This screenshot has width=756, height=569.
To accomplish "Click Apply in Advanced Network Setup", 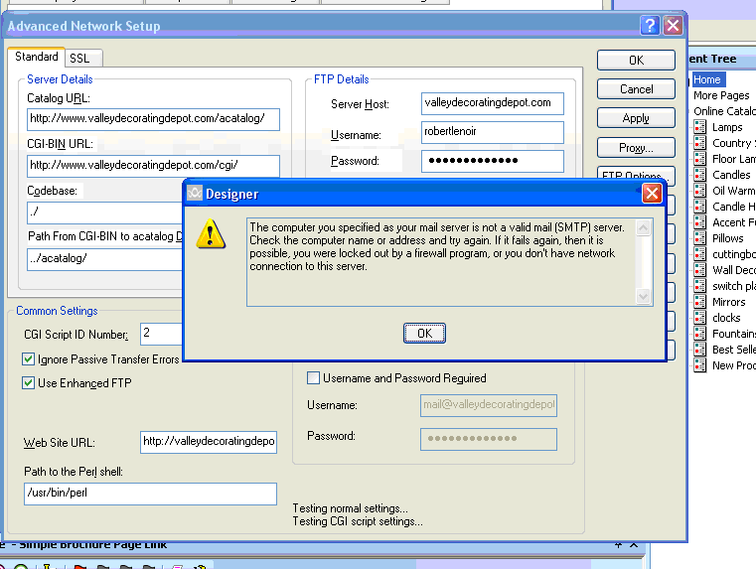I will 636,118.
